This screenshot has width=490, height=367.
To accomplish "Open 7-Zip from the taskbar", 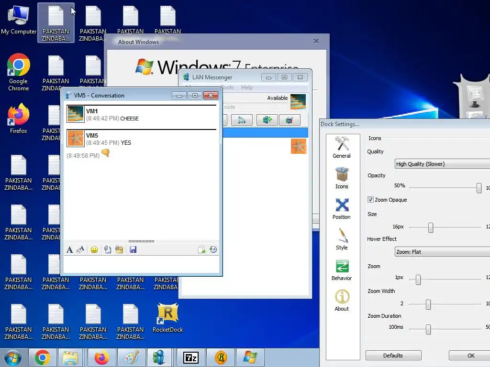I will point(190,357).
